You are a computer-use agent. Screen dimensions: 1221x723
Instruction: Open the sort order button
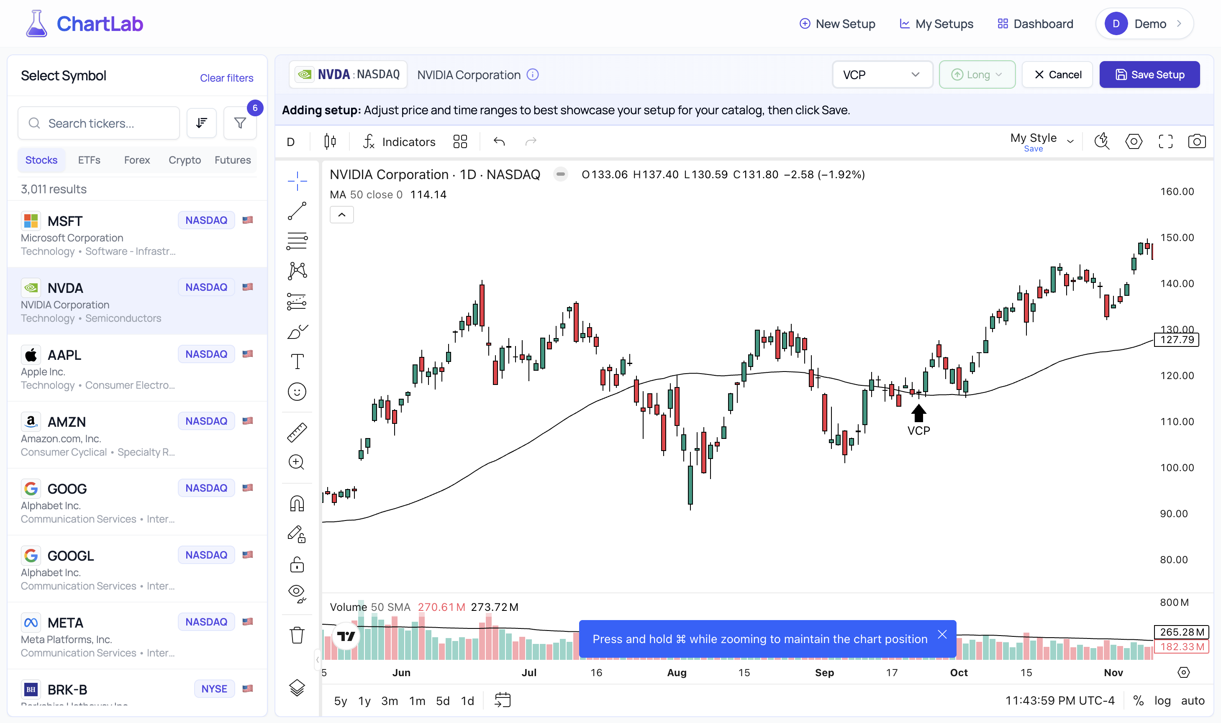point(201,123)
